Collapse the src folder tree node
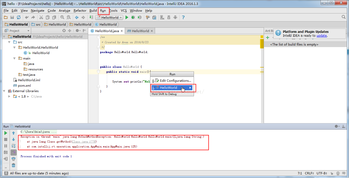The image size is (349, 178). coord(9,42)
